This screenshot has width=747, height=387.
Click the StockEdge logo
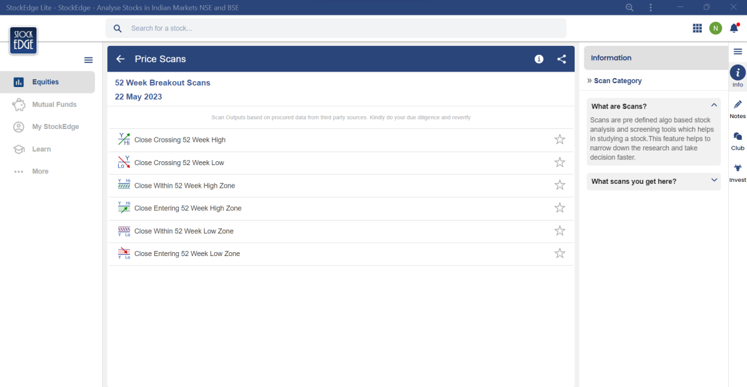point(23,41)
